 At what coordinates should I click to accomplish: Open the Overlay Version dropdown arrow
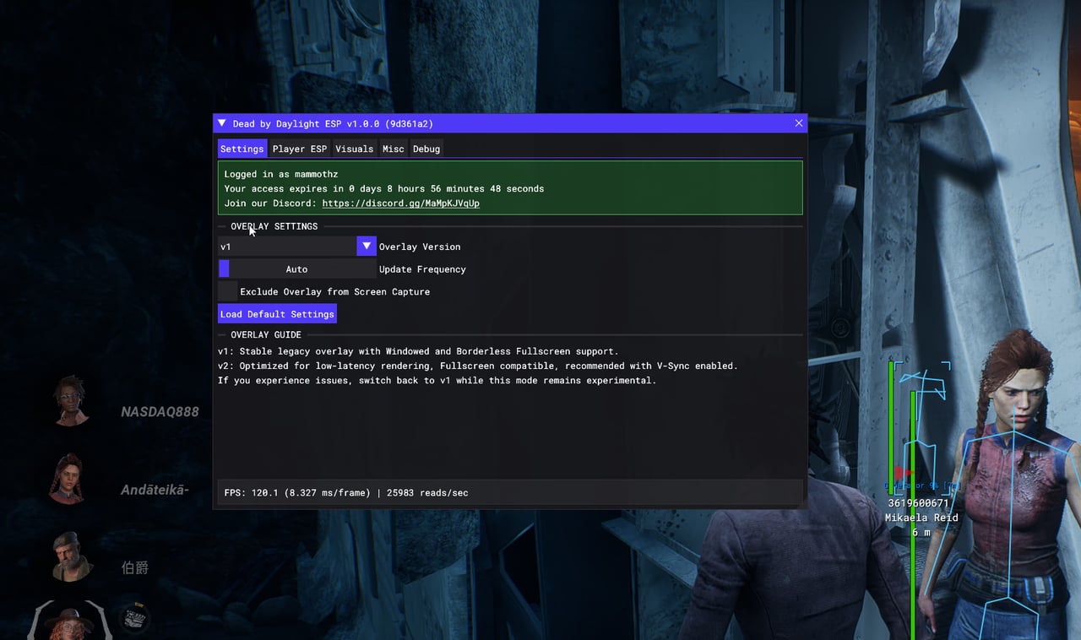pos(367,247)
